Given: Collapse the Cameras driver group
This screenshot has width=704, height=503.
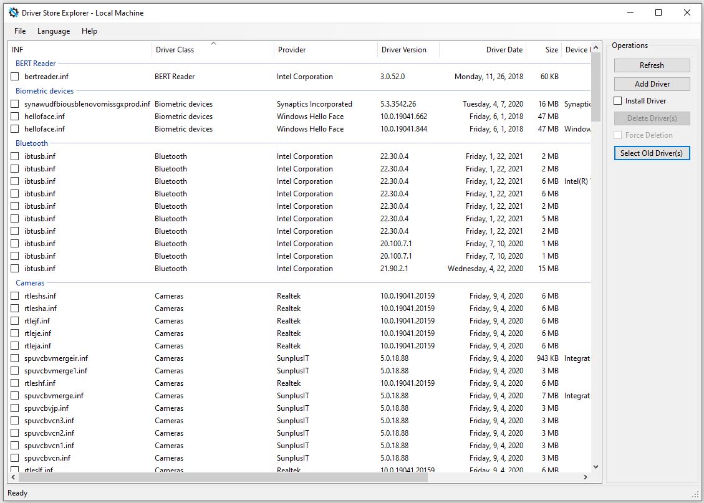Looking at the screenshot, I should pos(29,282).
